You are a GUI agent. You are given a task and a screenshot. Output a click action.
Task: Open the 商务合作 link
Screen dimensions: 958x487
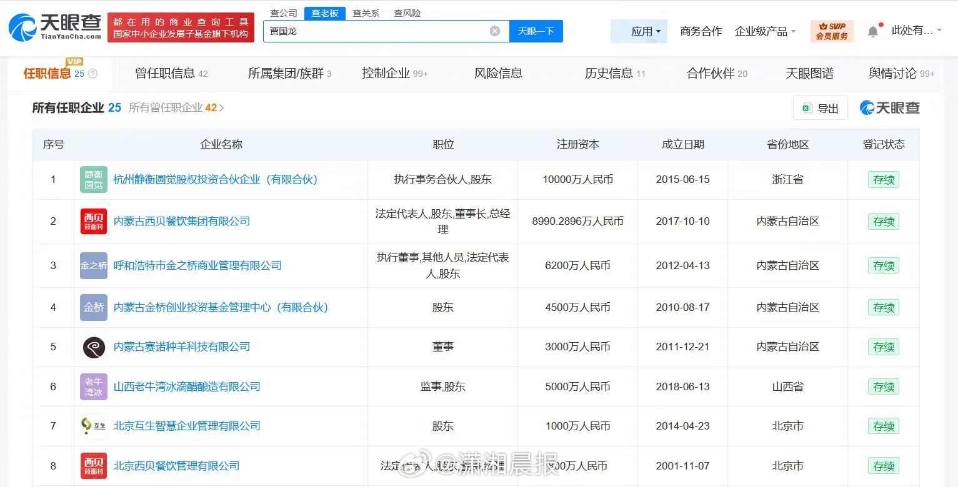(701, 31)
